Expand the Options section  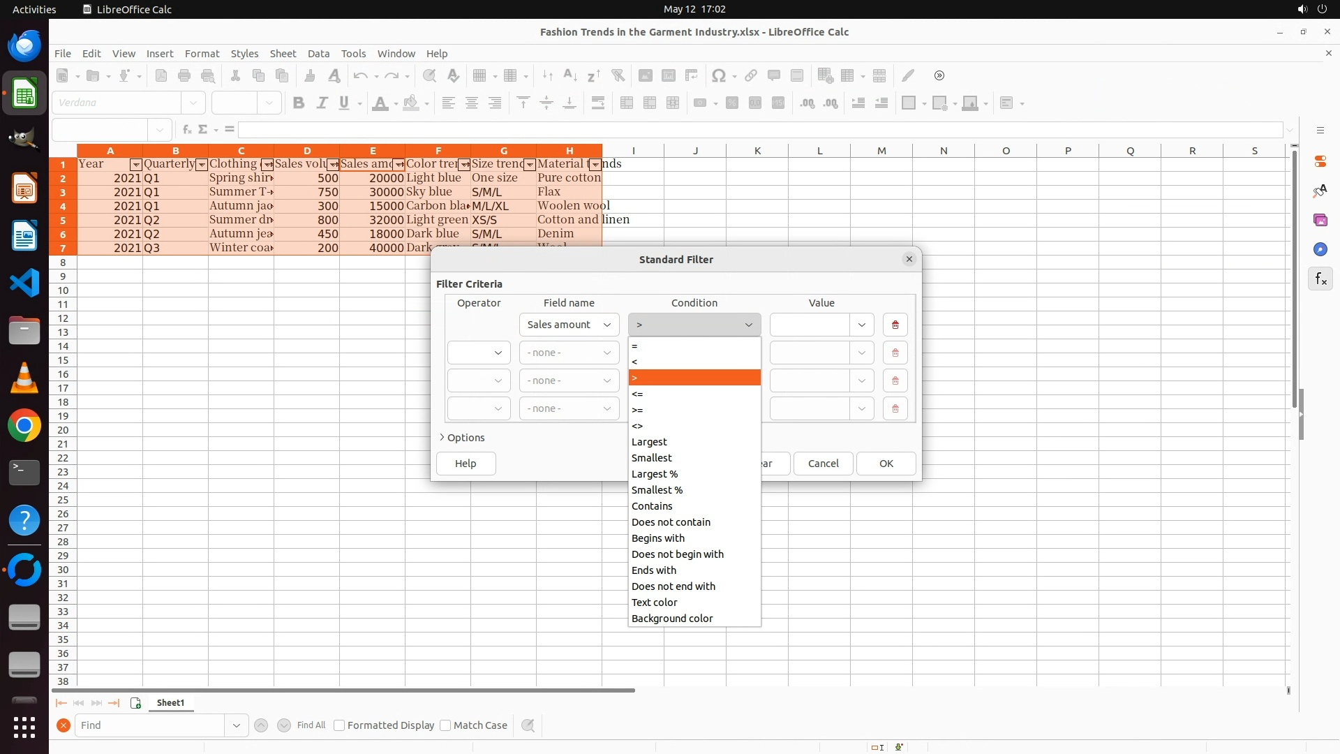(x=461, y=438)
